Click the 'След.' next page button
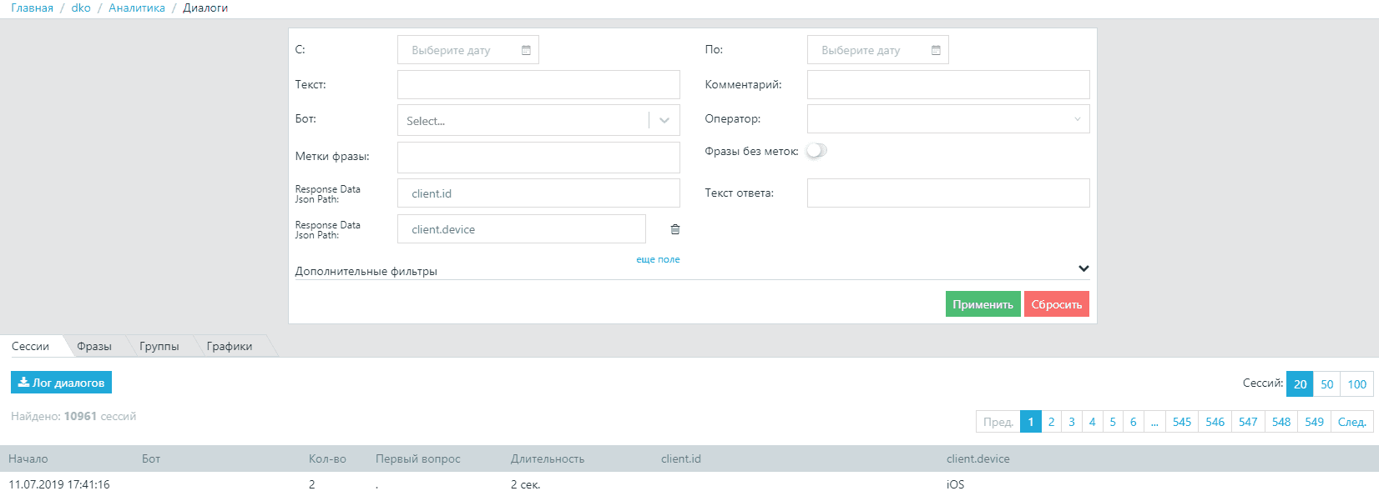 [1351, 422]
